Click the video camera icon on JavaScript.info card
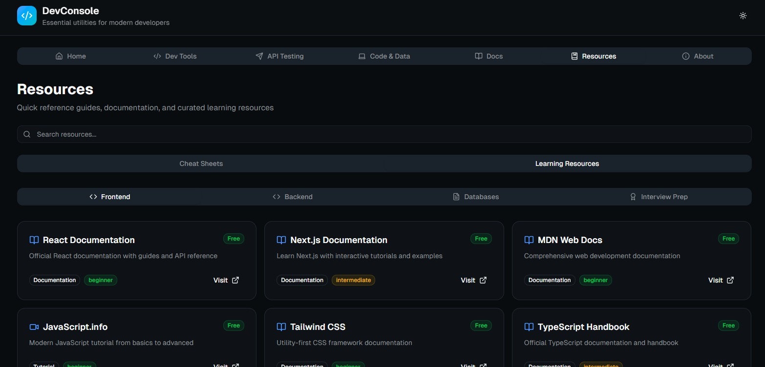765x367 pixels. tap(34, 326)
